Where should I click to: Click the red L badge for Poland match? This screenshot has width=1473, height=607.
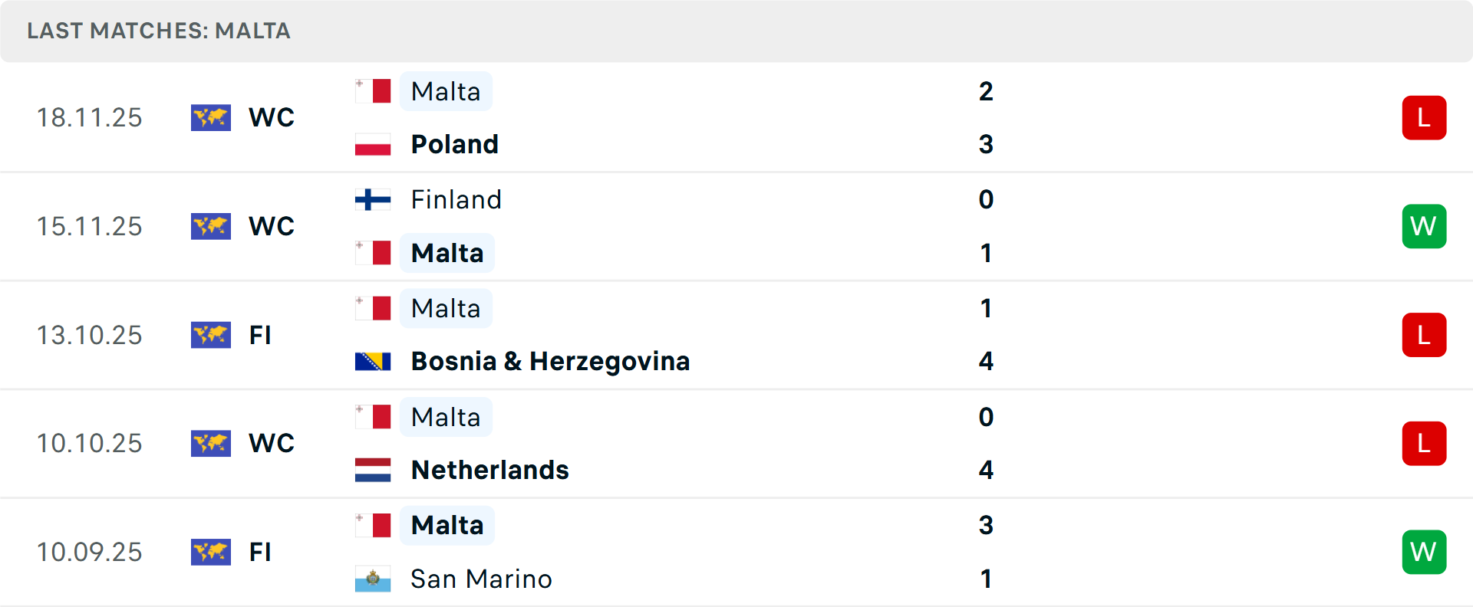pos(1424,118)
